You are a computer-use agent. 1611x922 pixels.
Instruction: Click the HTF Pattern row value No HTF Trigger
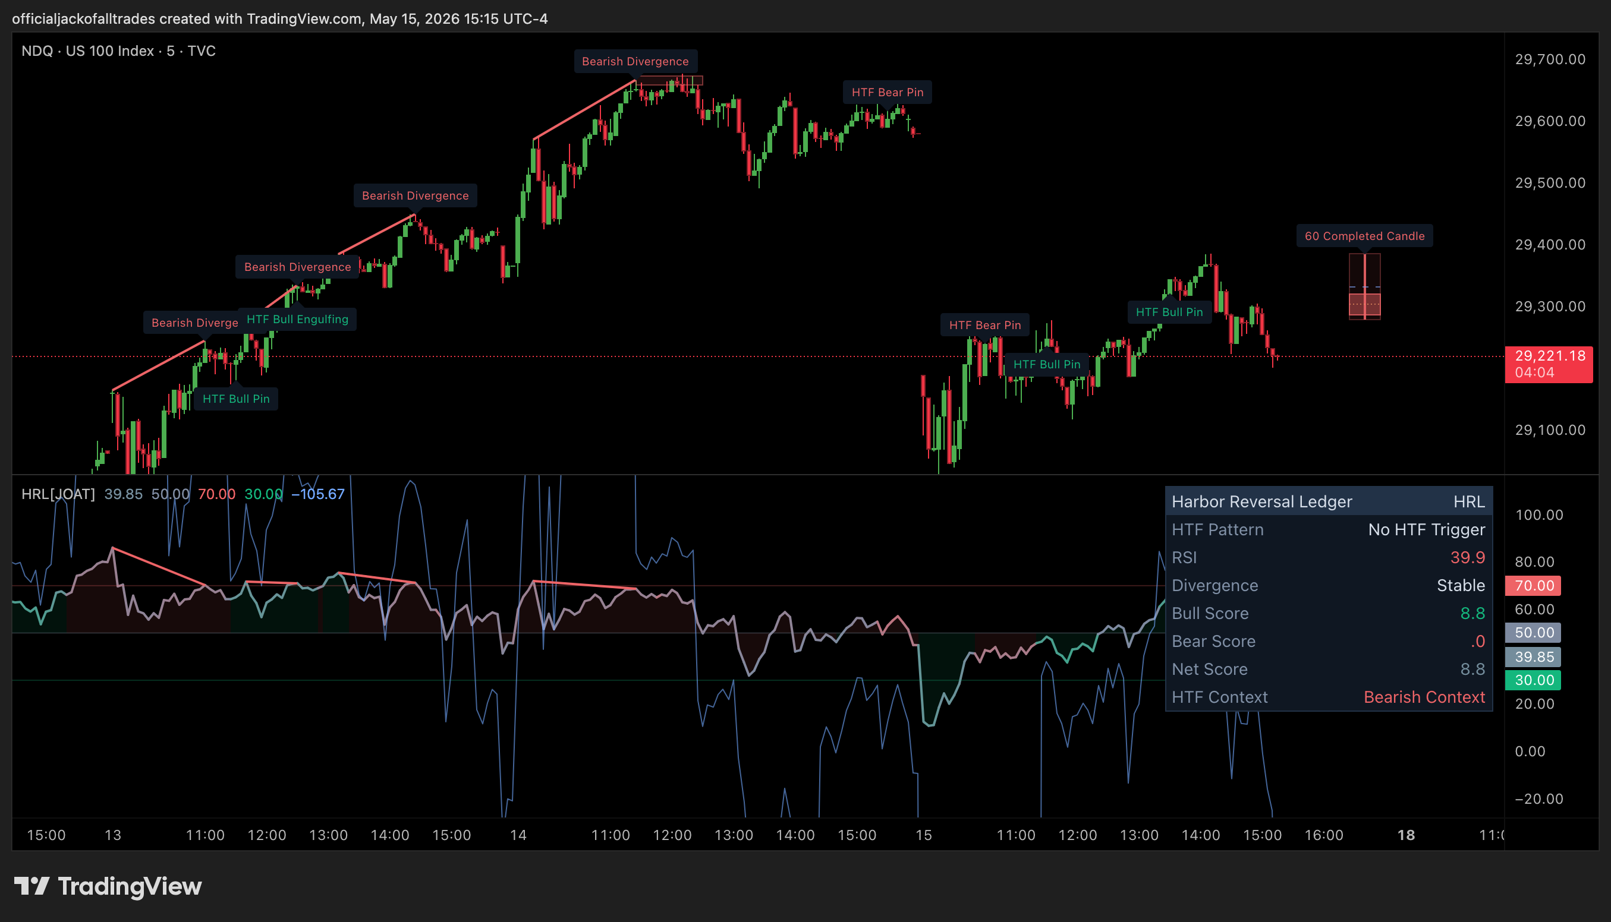1426,529
